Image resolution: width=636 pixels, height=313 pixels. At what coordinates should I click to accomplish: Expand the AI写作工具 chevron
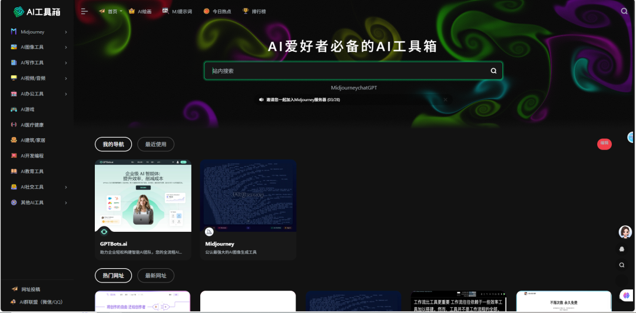click(66, 63)
